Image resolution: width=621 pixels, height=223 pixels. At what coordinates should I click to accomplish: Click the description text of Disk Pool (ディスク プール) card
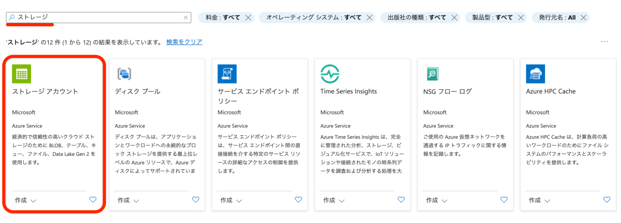(x=155, y=154)
